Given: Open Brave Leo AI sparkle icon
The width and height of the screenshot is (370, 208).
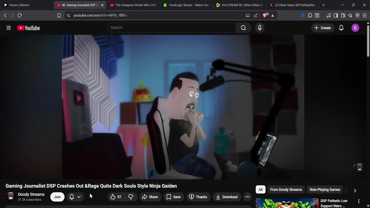Looking at the screenshot, I should click(350, 15).
